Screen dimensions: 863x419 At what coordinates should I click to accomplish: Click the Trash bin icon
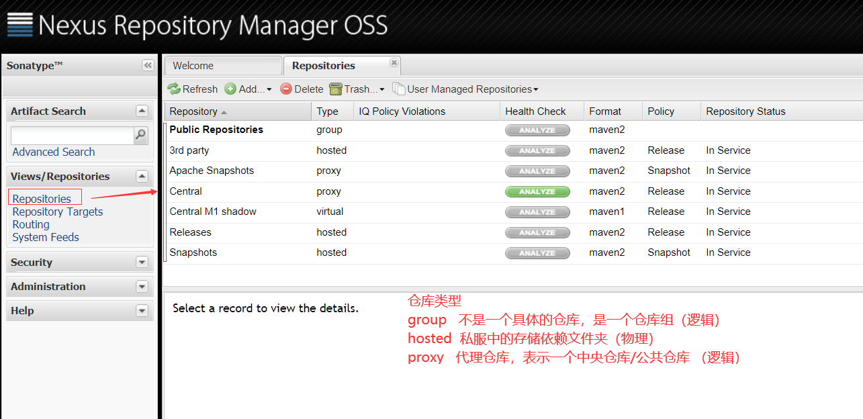point(336,89)
